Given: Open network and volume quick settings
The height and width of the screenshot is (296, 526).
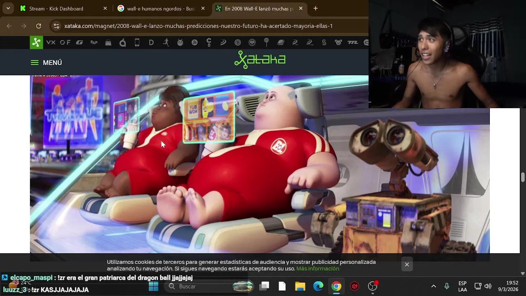Looking at the screenshot, I should 483,286.
